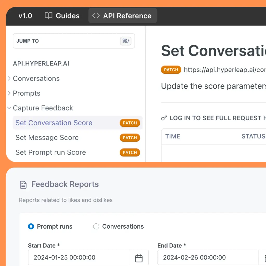Collapse the Capture Feedback section
Image resolution: width=266 pixels, height=266 pixels.
tap(9, 108)
